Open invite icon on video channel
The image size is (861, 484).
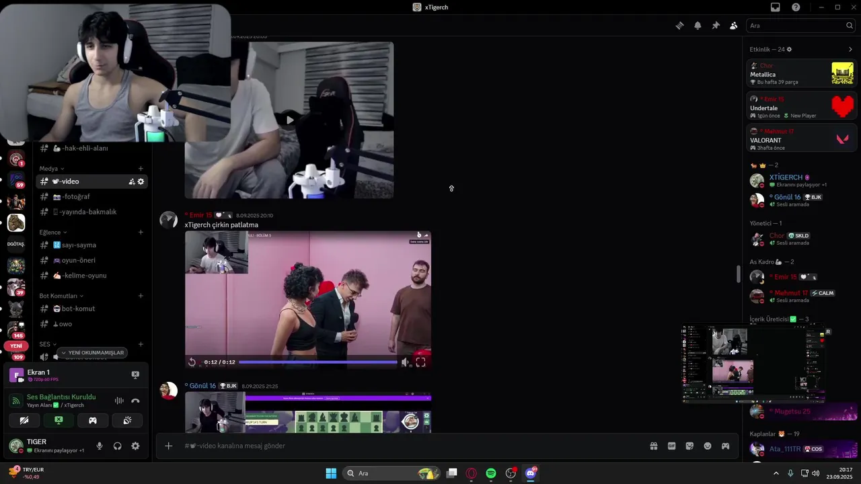click(132, 182)
